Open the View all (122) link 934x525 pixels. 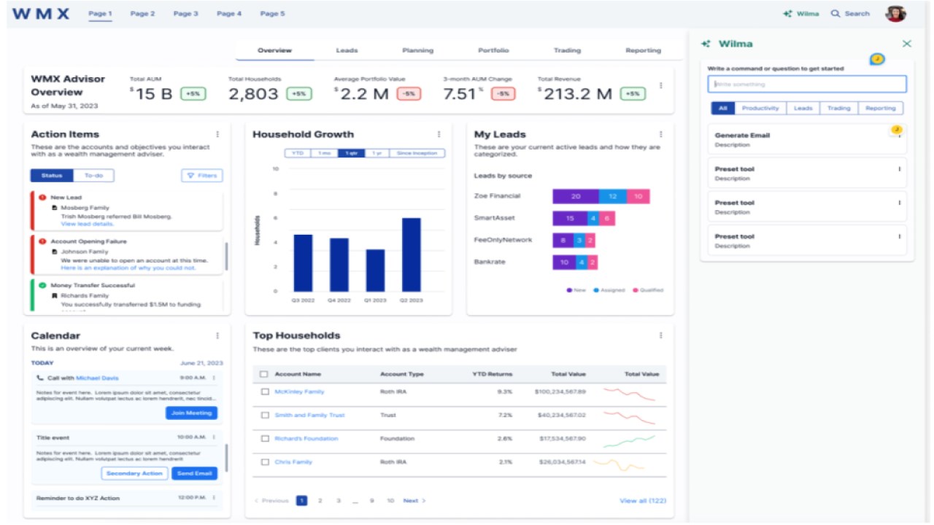[x=643, y=501]
